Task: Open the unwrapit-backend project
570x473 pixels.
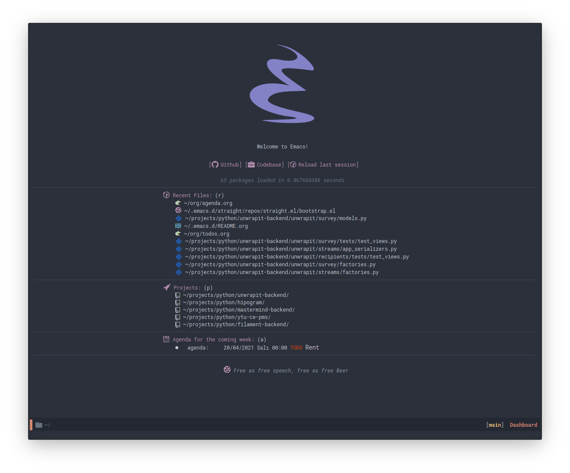Action: pyautogui.click(x=236, y=295)
